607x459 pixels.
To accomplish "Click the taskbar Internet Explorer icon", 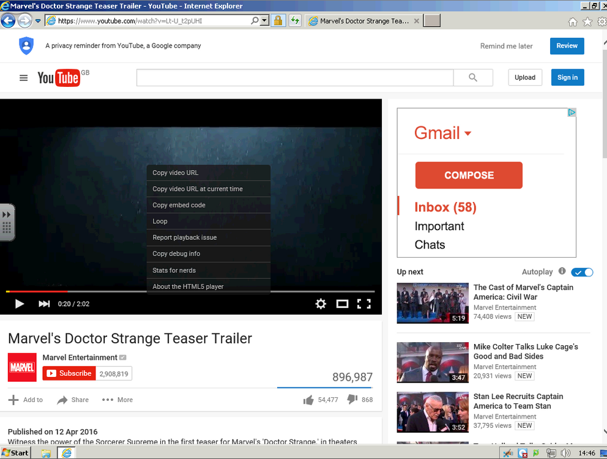I will [67, 453].
